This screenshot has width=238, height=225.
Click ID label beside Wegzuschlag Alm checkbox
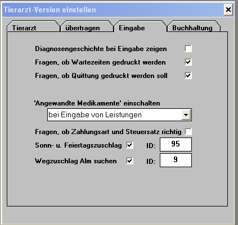tap(151, 161)
